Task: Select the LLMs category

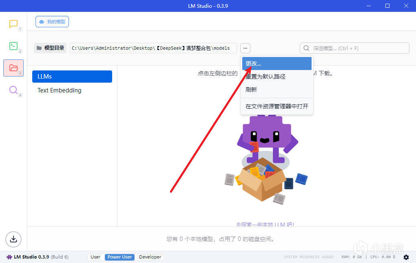Action: click(72, 77)
